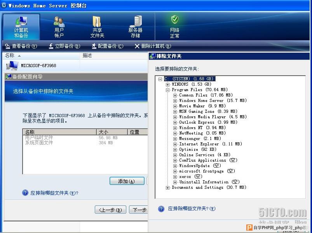Image resolution: width=312 pixels, height=233 pixels.
Task: Open the 服务器存储 server storage icon
Action: pos(136,21)
